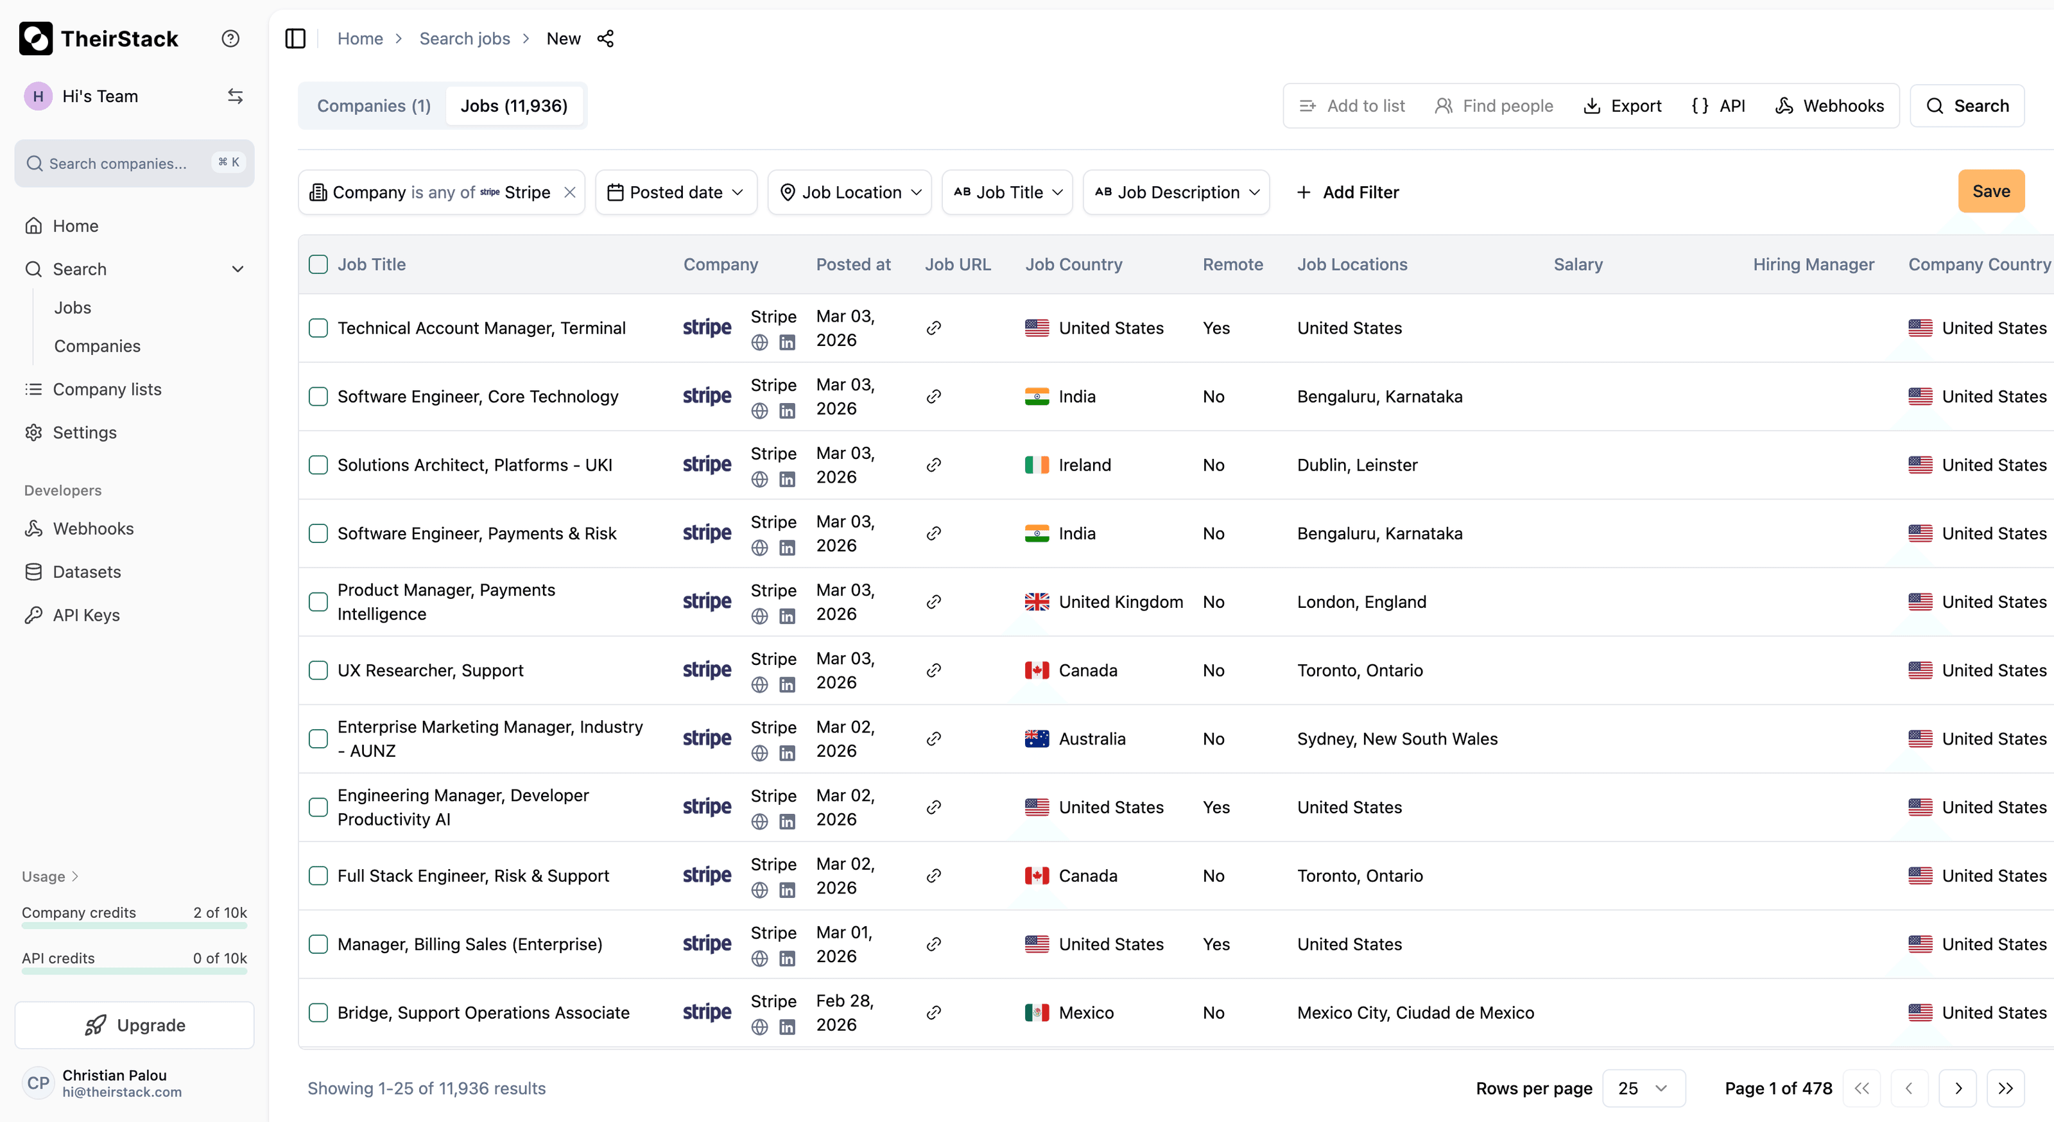Check the Bridge, Support Operations Associate checkbox
This screenshot has height=1122, width=2054.
point(318,1013)
